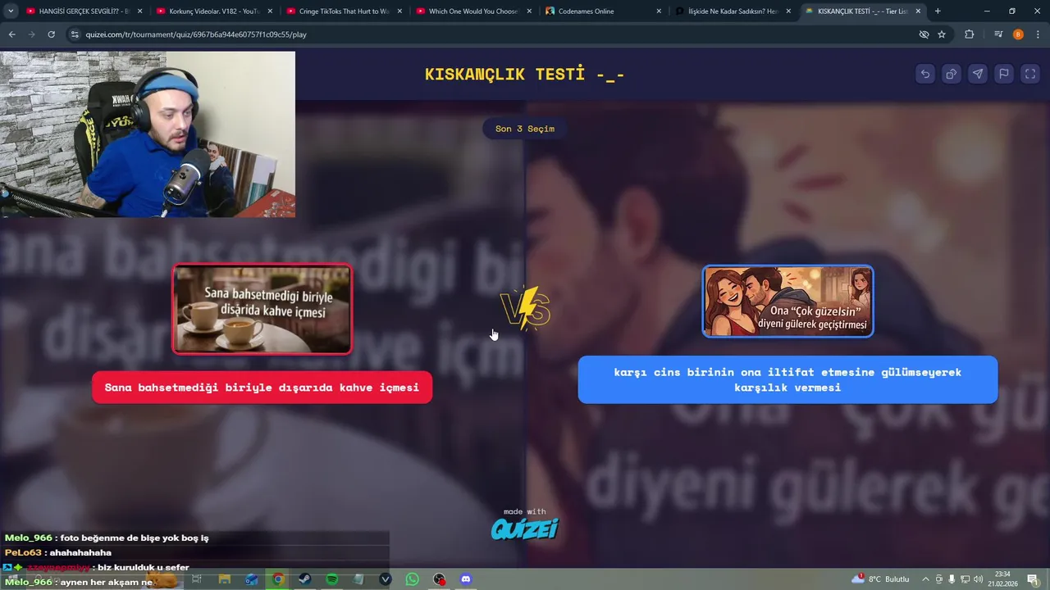Open File Explorer from the taskbar
Viewport: 1050px width, 590px height.
pyautogui.click(x=224, y=579)
